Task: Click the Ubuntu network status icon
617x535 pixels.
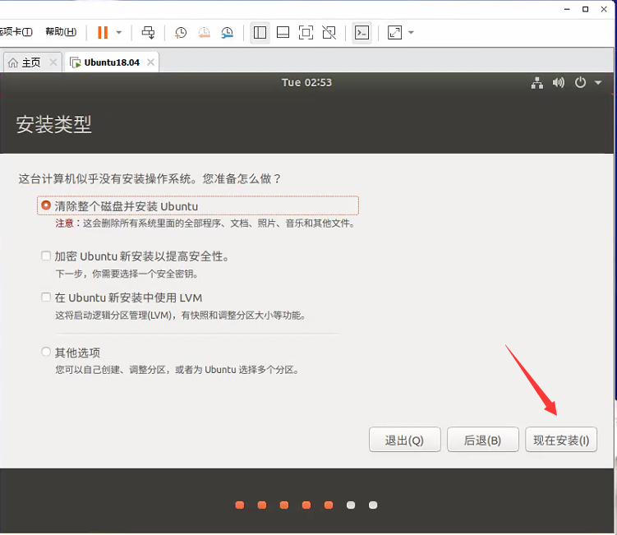Action: click(537, 83)
